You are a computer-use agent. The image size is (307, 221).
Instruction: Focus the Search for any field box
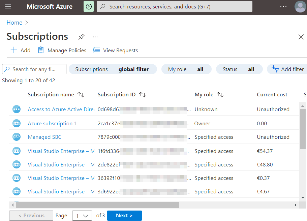(34, 69)
